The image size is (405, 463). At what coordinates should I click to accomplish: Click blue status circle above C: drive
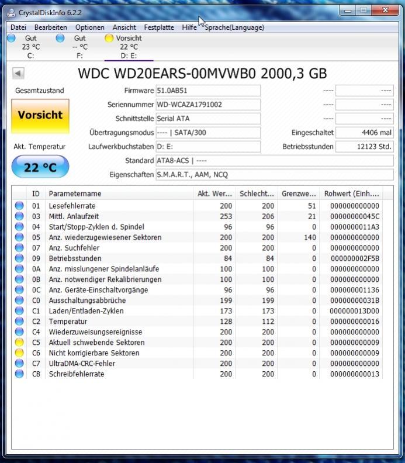point(11,38)
